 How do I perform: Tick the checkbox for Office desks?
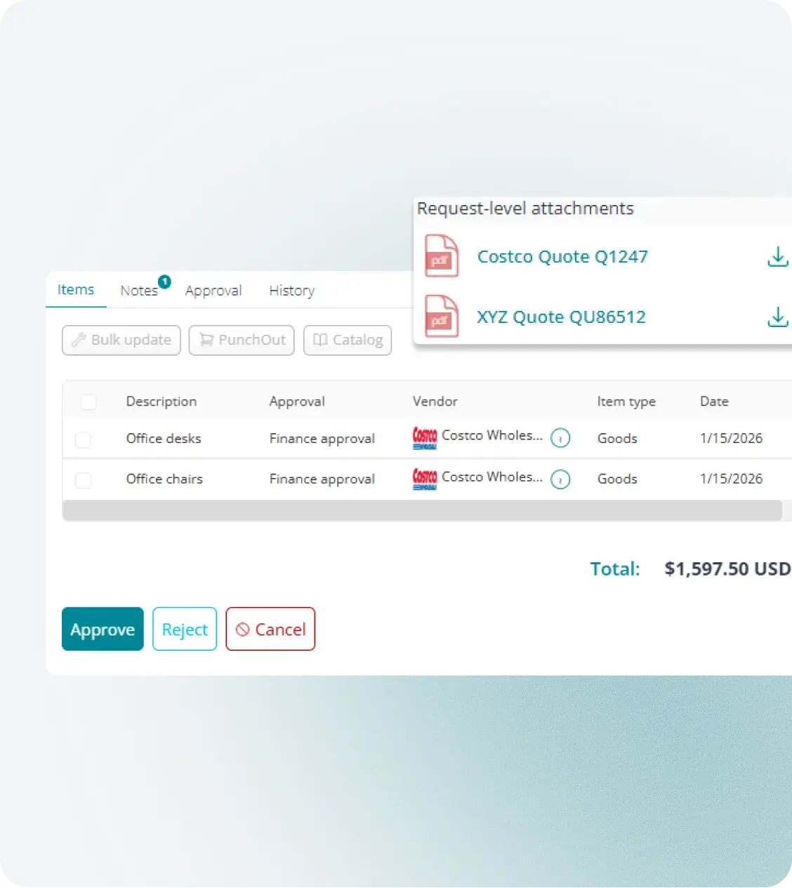click(83, 439)
